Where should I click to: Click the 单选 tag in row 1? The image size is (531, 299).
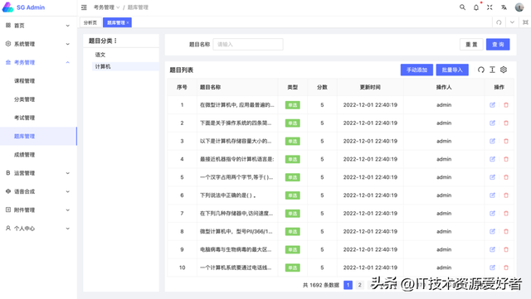click(292, 105)
